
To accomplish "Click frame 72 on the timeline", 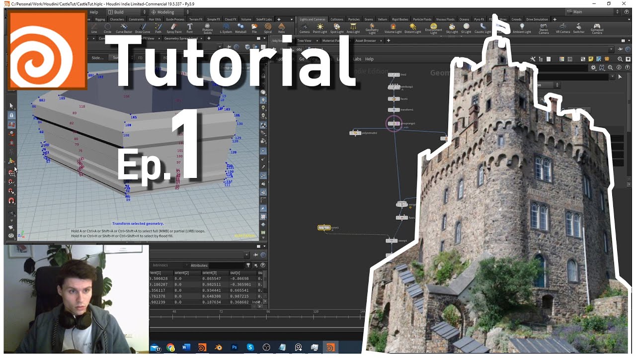I will click(x=221, y=311).
